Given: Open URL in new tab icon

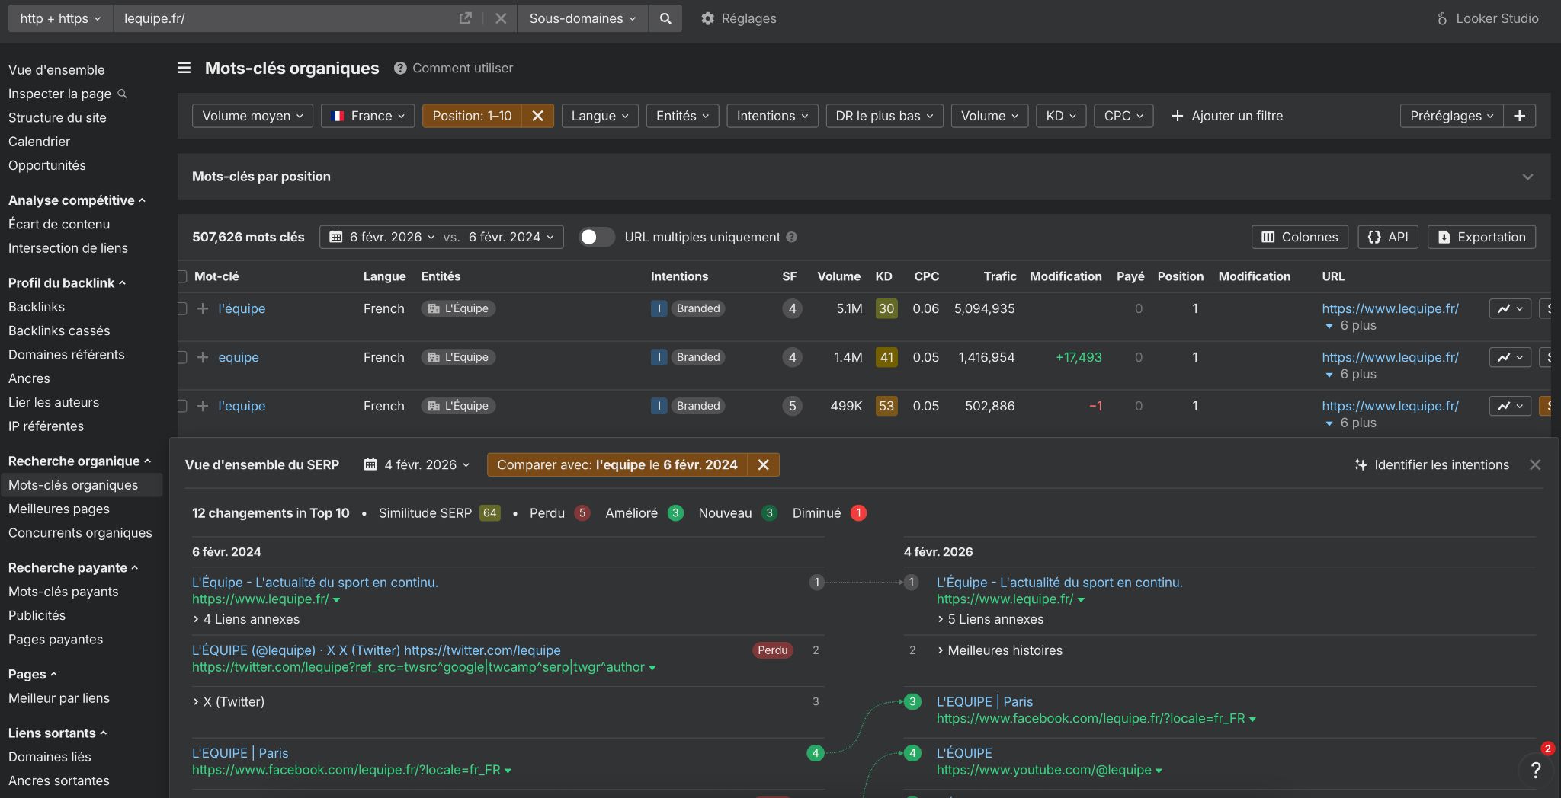Looking at the screenshot, I should (465, 18).
